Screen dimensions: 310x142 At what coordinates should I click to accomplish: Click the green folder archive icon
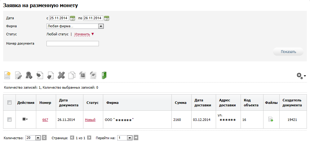tap(104, 76)
